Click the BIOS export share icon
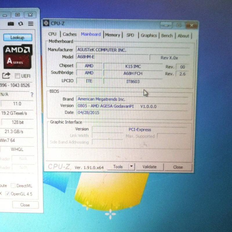 tap(6, 76)
